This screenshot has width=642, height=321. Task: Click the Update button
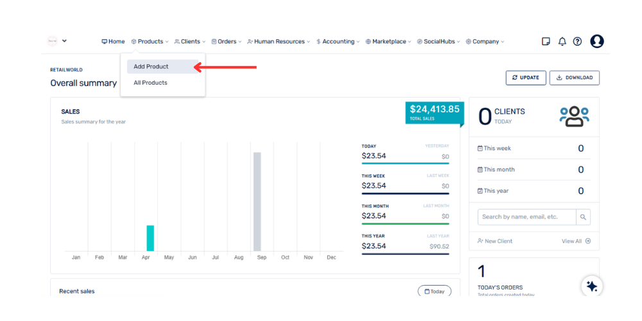pos(526,78)
